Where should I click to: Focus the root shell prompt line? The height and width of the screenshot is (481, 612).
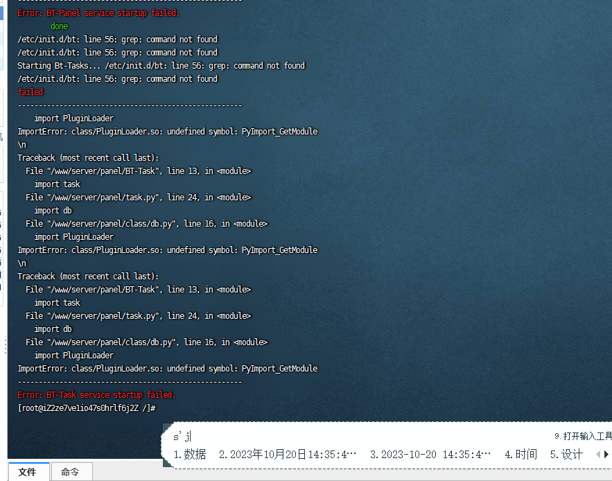coord(87,408)
